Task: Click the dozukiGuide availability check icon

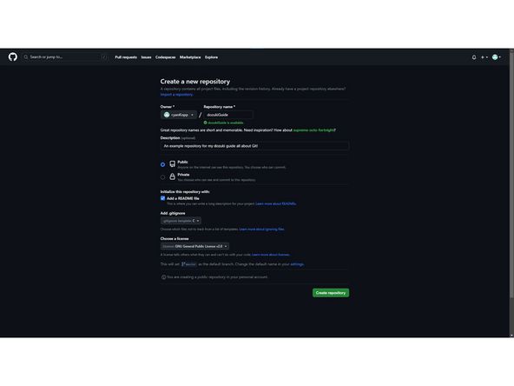Action: pos(206,123)
